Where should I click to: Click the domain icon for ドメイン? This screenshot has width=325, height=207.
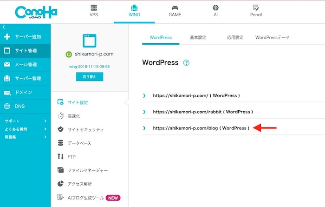[7, 93]
